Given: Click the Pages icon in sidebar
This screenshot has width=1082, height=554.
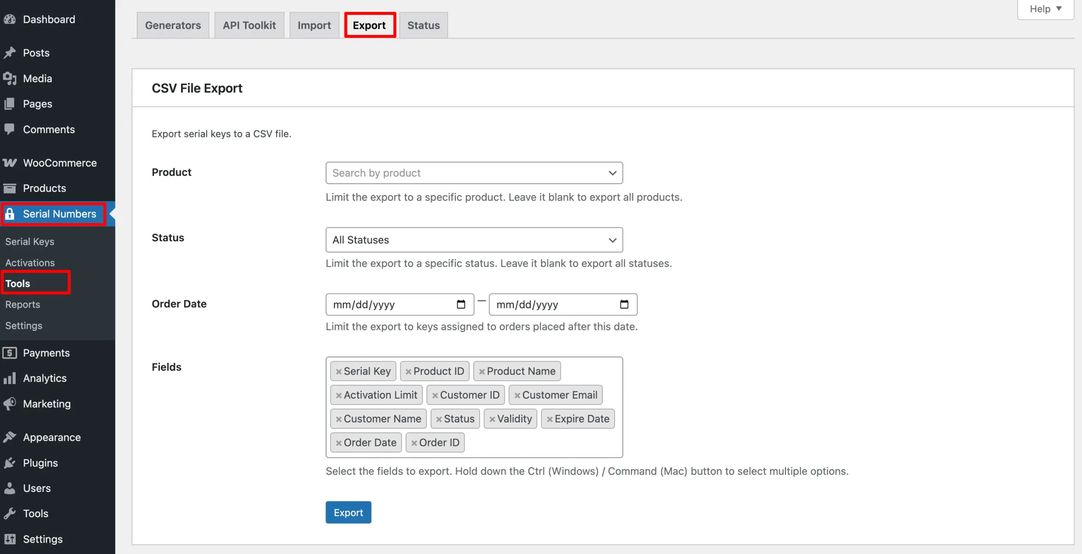Looking at the screenshot, I should 10,104.
